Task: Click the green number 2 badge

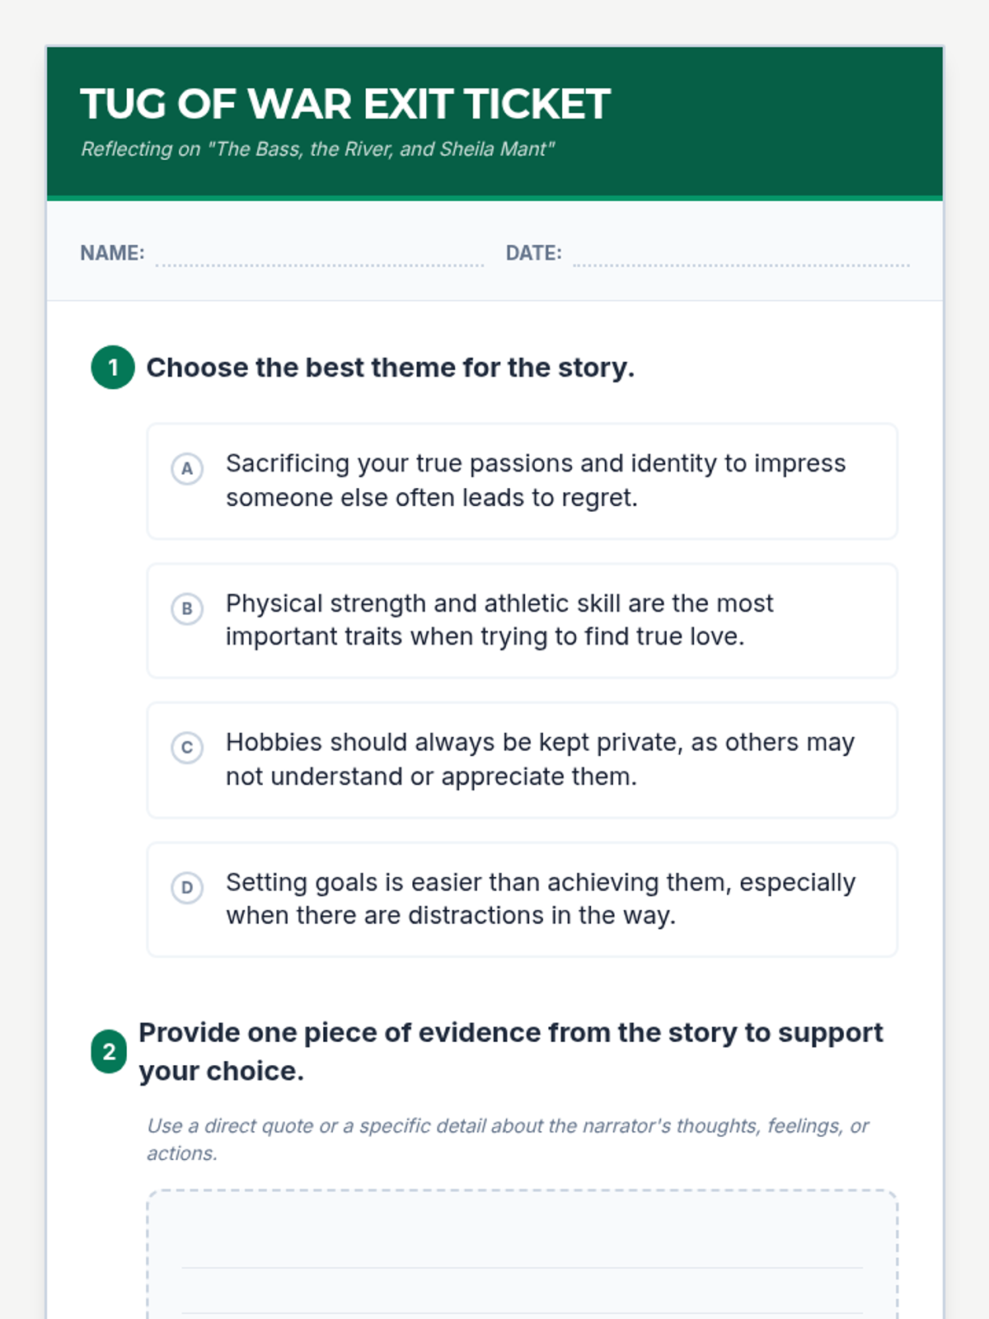Action: point(109,1052)
